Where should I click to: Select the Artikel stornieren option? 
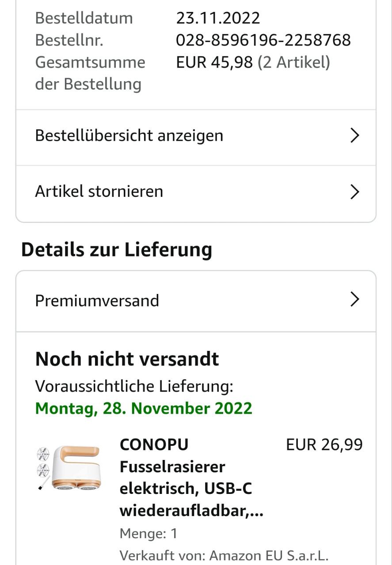coord(99,192)
